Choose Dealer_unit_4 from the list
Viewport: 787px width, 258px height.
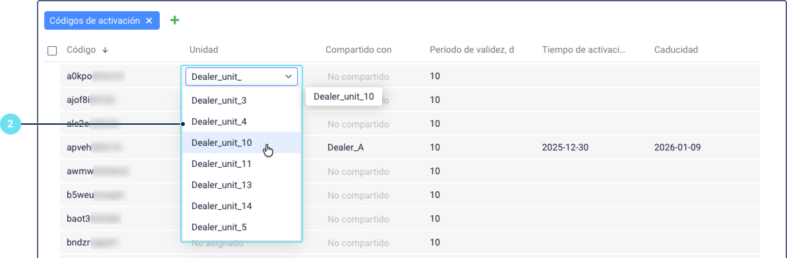click(x=242, y=121)
